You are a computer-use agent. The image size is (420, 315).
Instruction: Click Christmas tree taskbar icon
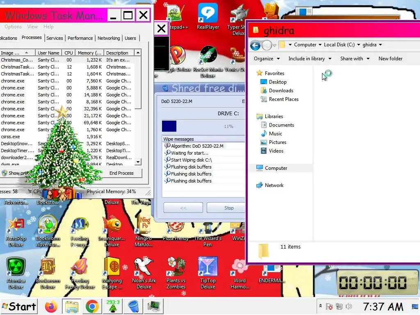pos(113,306)
